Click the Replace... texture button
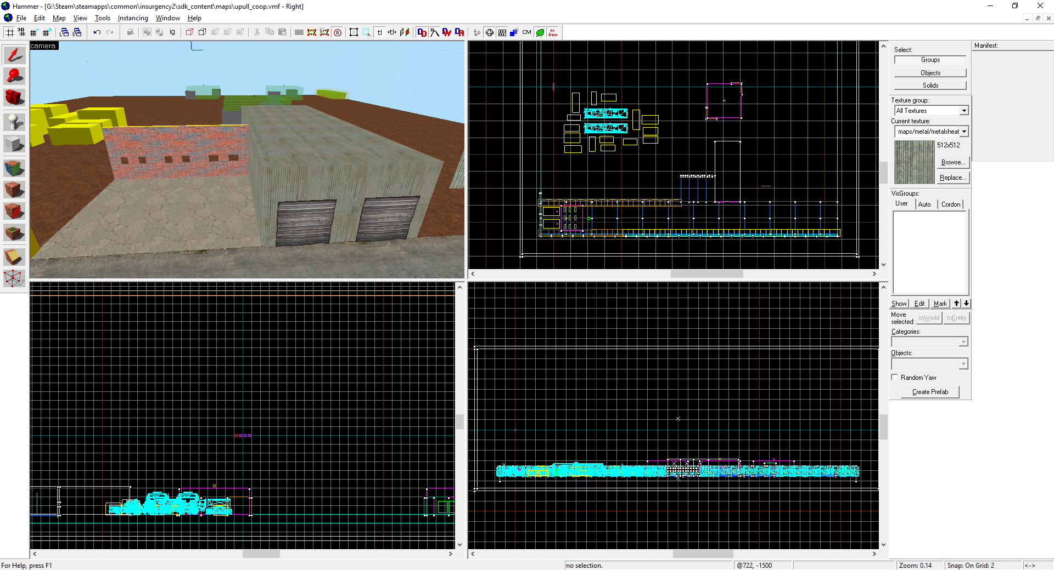Image resolution: width=1054 pixels, height=570 pixels. (x=952, y=178)
